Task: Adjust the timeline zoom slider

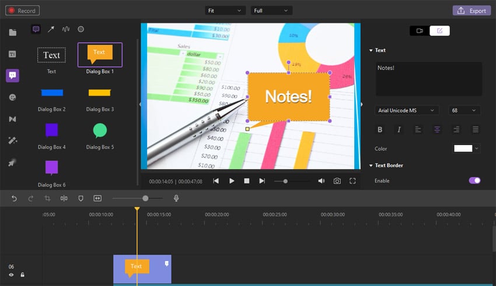Action: click(x=145, y=198)
